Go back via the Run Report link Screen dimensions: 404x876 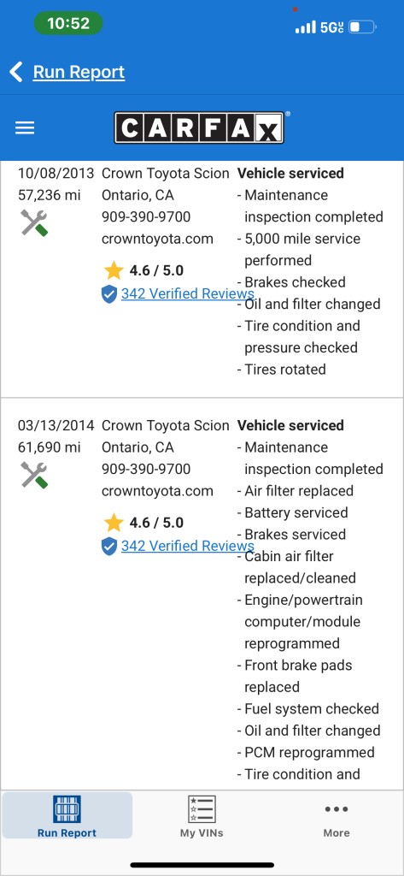(79, 72)
